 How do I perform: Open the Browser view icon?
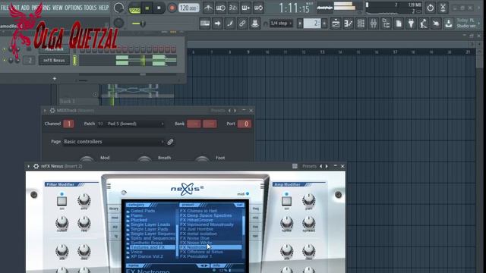386,24
